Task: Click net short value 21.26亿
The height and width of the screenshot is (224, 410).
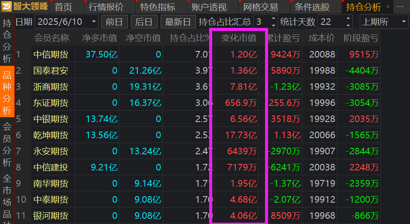Action: (145, 71)
